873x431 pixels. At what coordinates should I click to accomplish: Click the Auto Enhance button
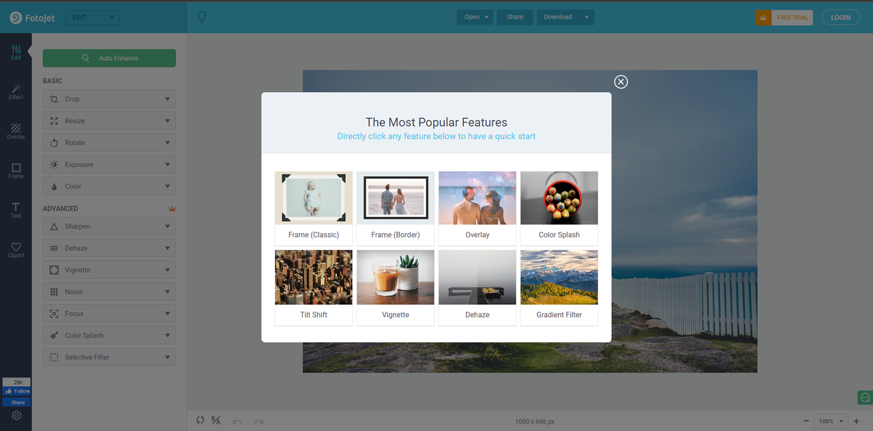[109, 58]
